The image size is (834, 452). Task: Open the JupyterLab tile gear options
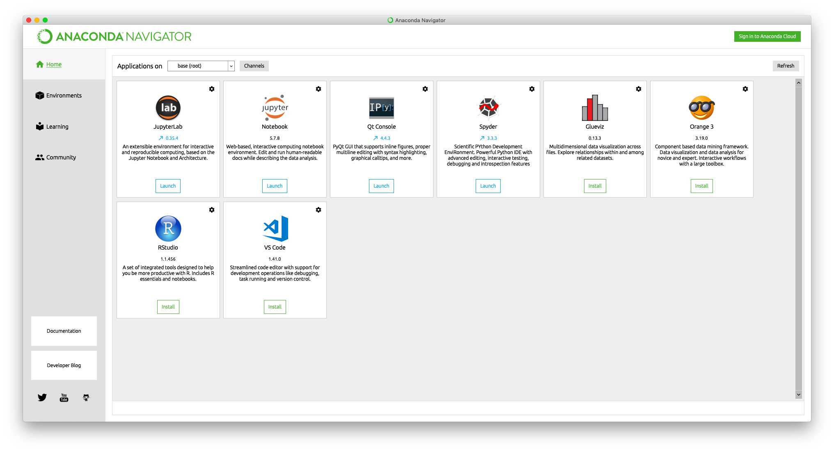(212, 89)
